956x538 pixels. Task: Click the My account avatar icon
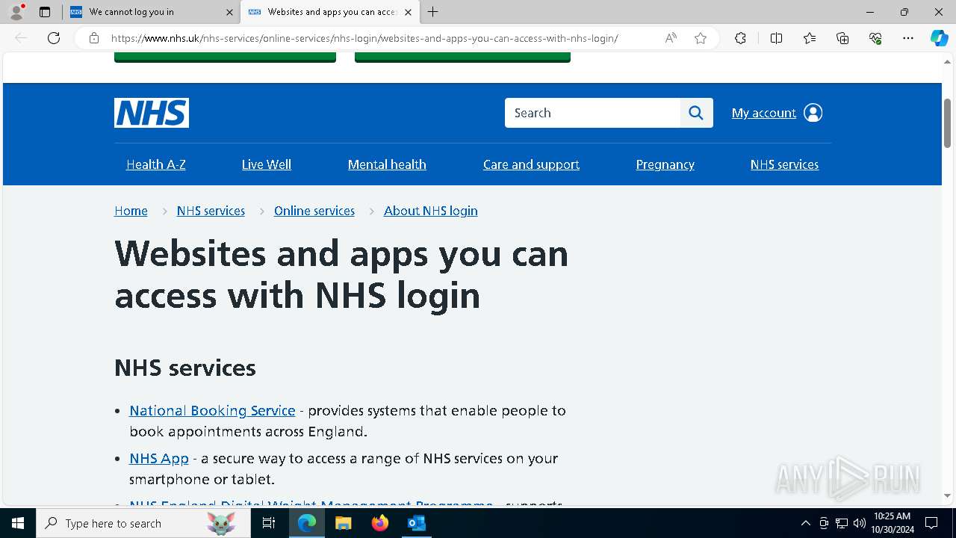point(813,113)
